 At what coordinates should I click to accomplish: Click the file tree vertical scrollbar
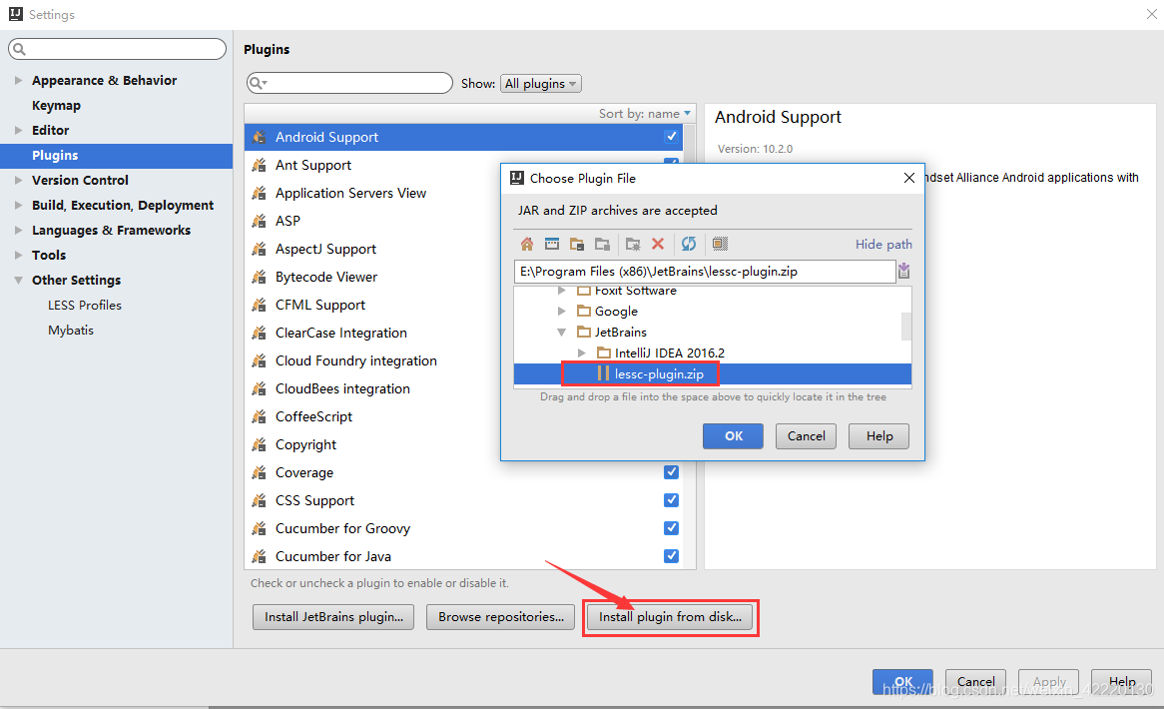click(x=906, y=327)
